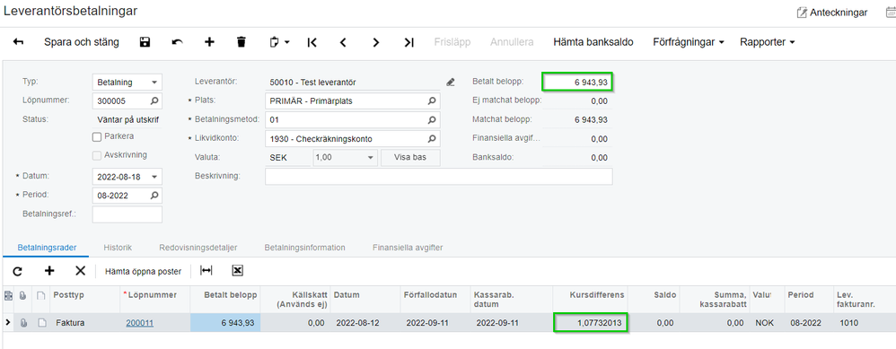Export grid to Excel icon
The image size is (896, 349).
pos(238,271)
